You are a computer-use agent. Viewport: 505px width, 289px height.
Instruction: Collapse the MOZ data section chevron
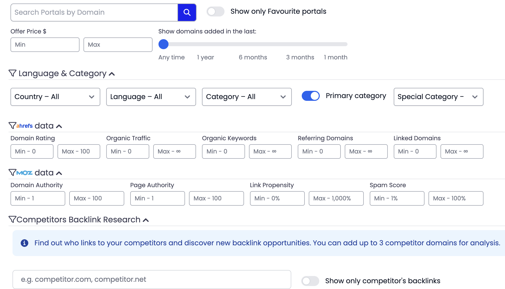pyautogui.click(x=59, y=173)
